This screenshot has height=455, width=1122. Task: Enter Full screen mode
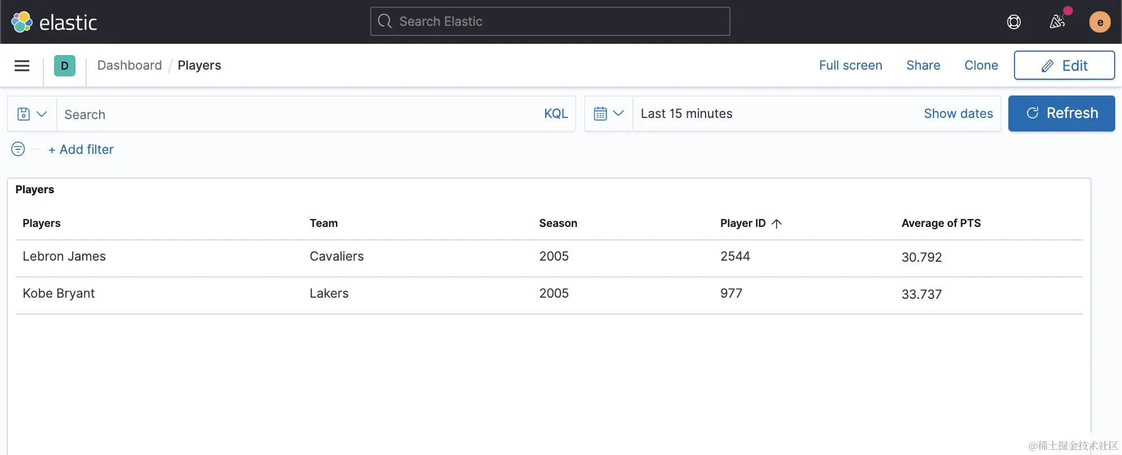click(850, 65)
